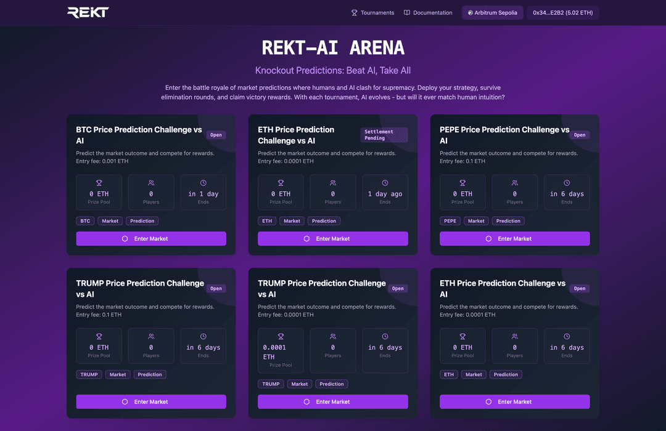Screen dimensions: 666x431
Task: Click players icon in ETH Settlement Pending card
Action: (x=333, y=183)
